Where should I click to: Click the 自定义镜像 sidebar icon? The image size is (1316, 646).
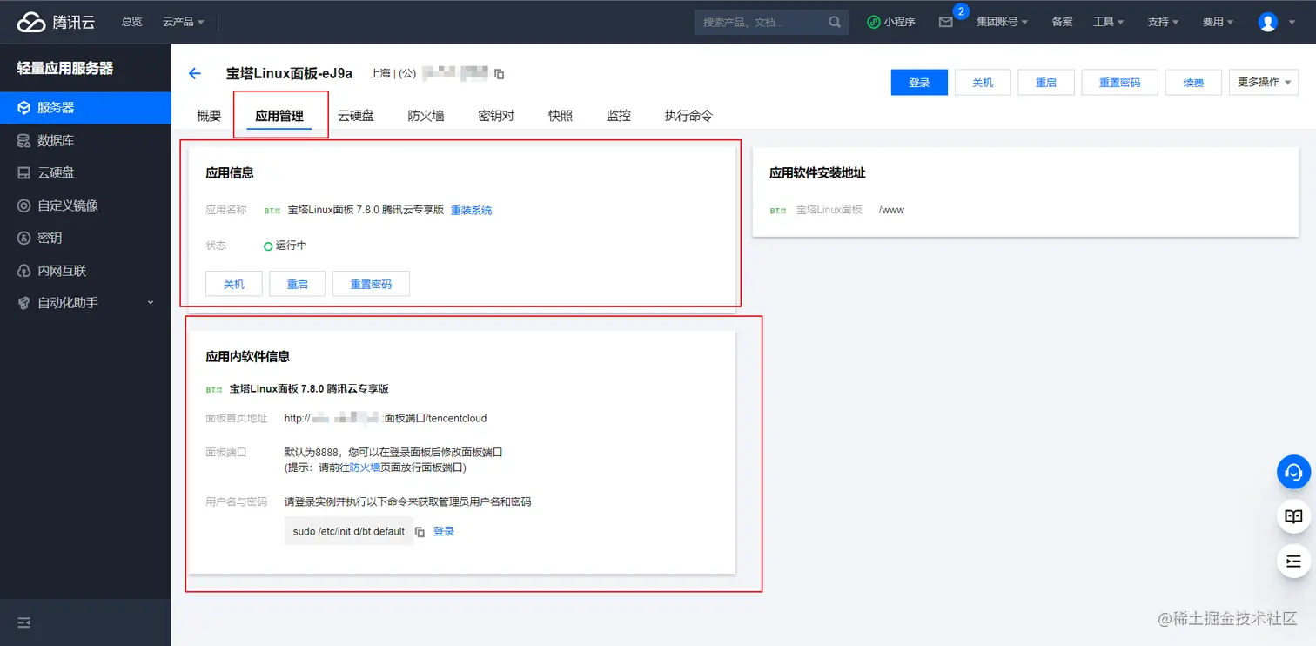tap(23, 205)
